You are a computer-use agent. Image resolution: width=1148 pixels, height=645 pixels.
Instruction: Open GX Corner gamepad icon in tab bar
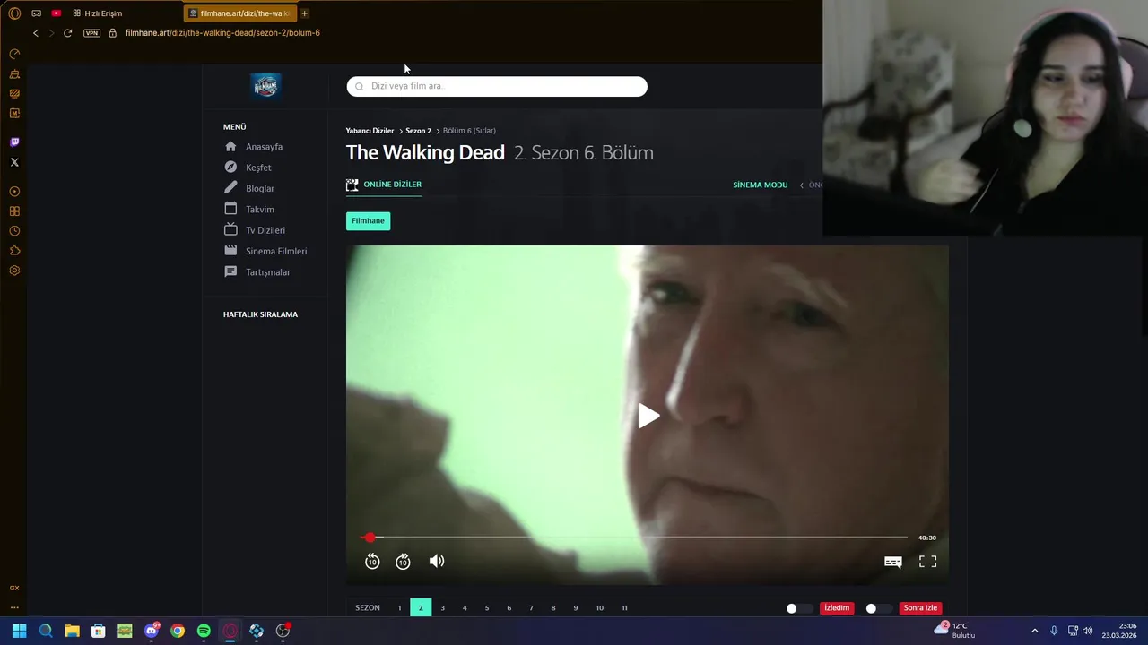pos(36,13)
